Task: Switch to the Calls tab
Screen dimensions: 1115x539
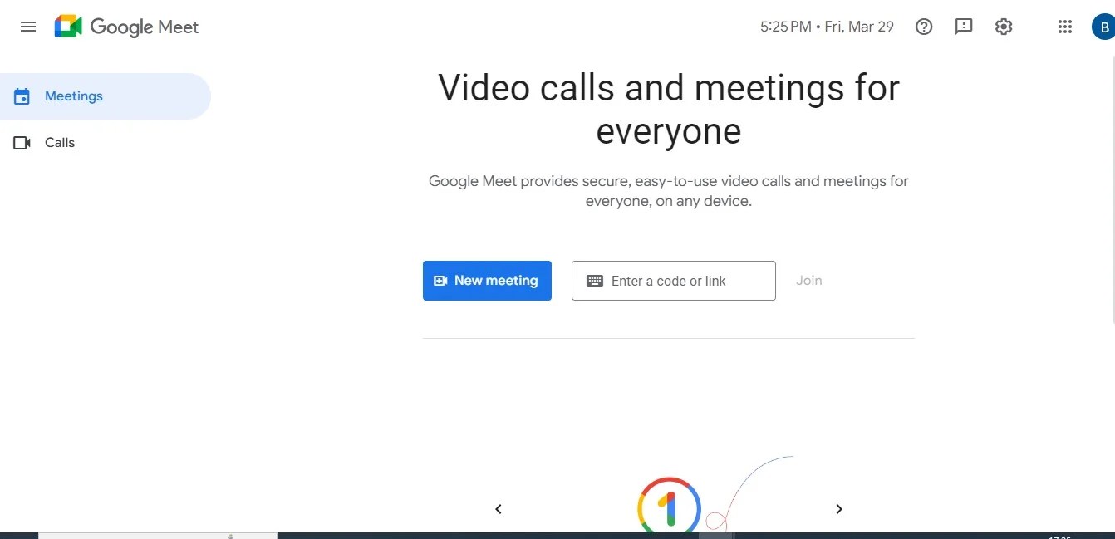Action: point(59,142)
